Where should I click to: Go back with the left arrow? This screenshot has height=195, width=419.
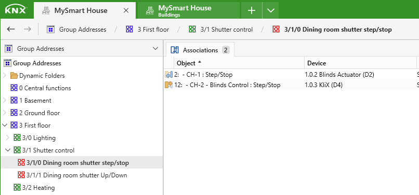11,29
